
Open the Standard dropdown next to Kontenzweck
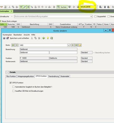click(x=87, y=61)
